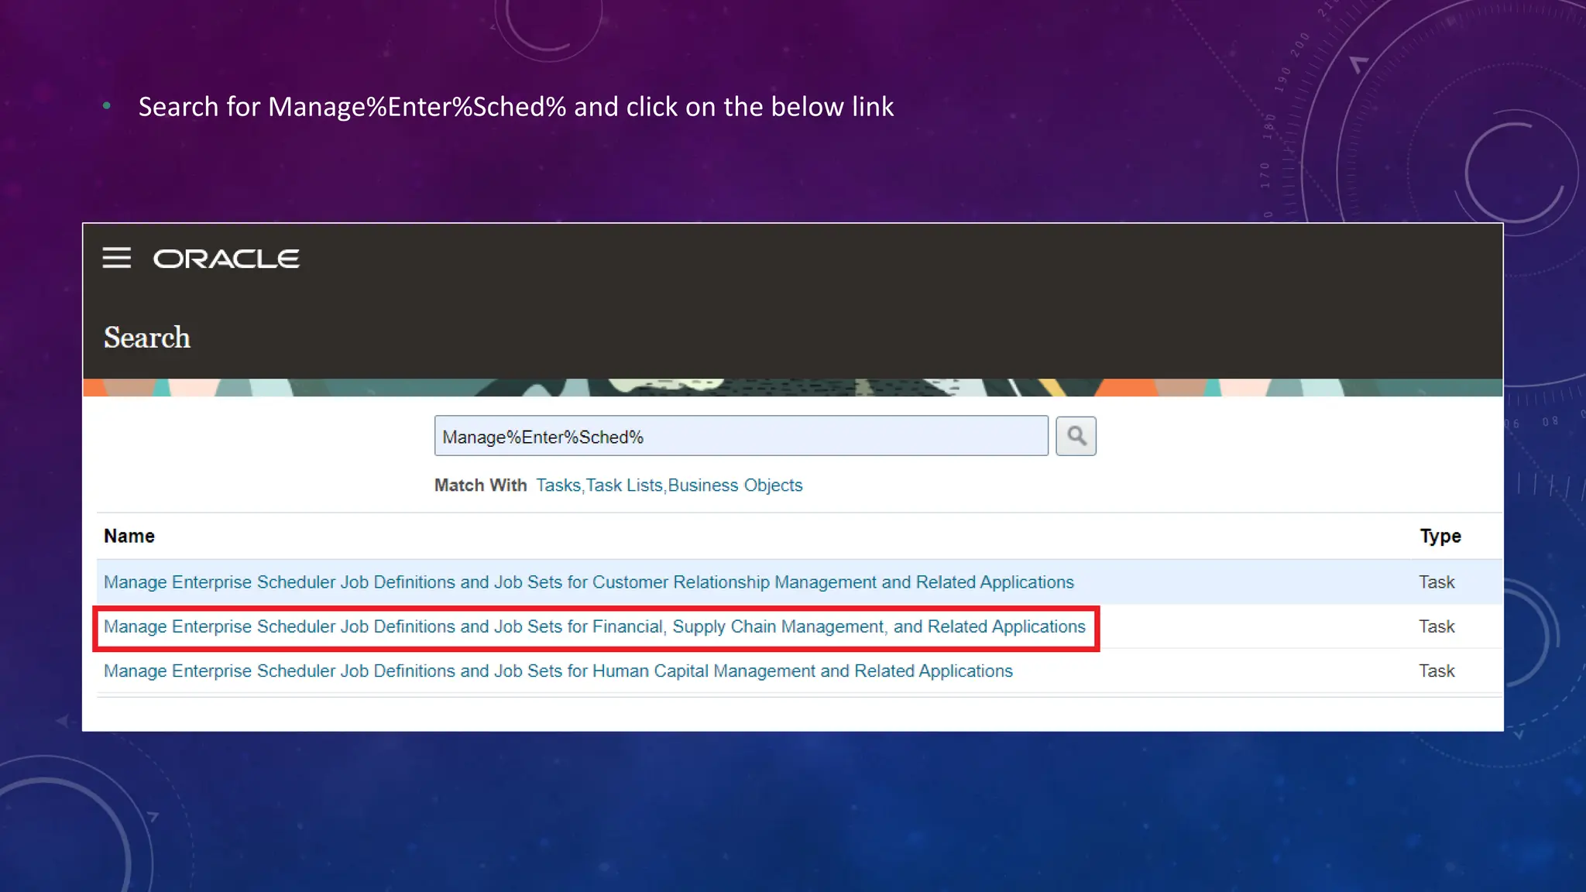Image resolution: width=1586 pixels, height=892 pixels.
Task: Click Task type in Human Capital row
Action: coord(1437,671)
